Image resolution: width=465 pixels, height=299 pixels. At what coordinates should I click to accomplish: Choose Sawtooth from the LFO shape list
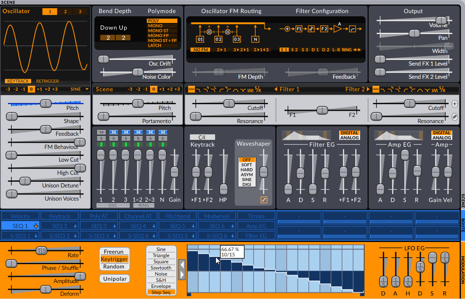coord(161,268)
